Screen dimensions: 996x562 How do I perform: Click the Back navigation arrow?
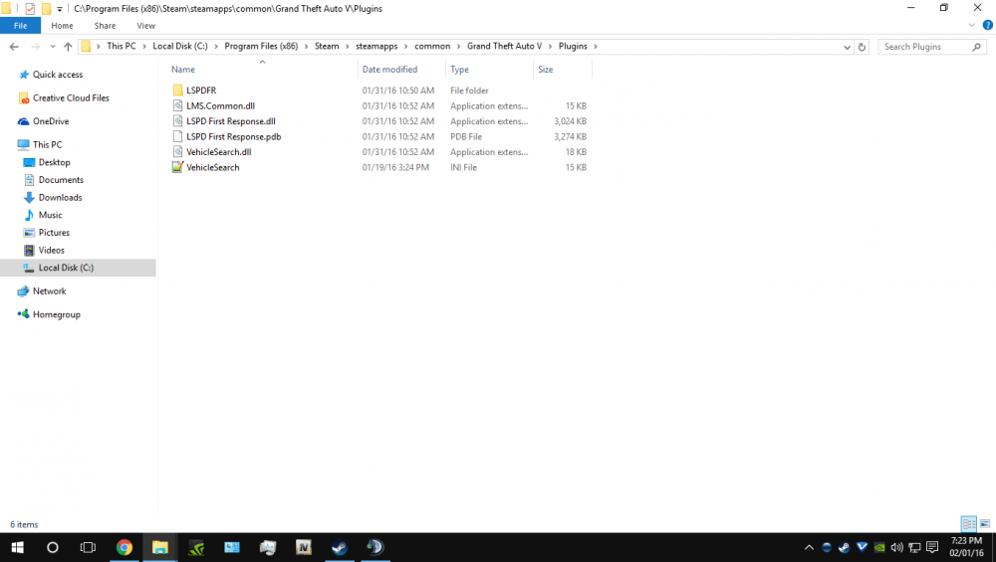point(14,47)
